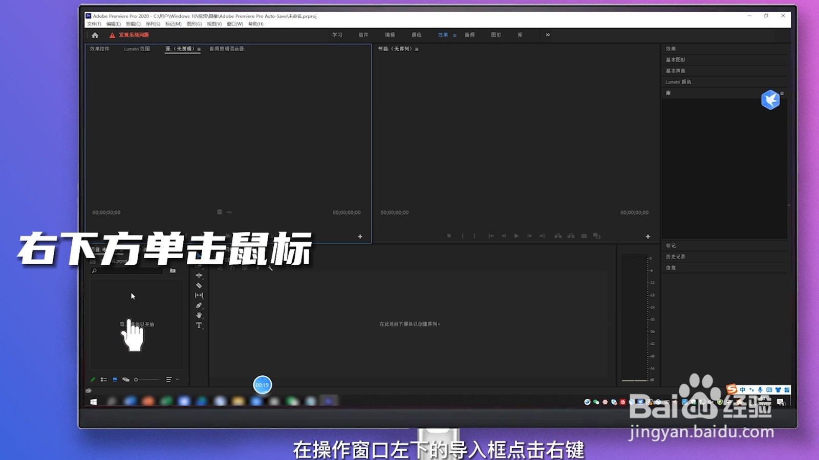Select the Razor tool
Screen dimensions: 819x460
pyautogui.click(x=199, y=285)
